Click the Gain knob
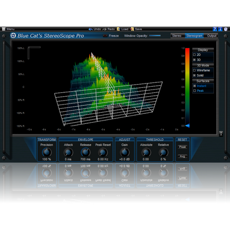The height and width of the screenshot is (230, 230). tap(124, 152)
